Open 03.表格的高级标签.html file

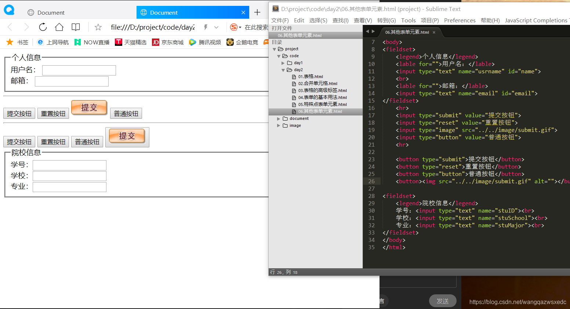pyautogui.click(x=322, y=91)
